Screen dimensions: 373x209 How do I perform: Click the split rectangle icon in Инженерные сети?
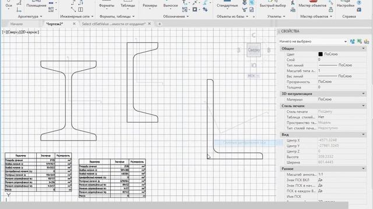[80, 9]
